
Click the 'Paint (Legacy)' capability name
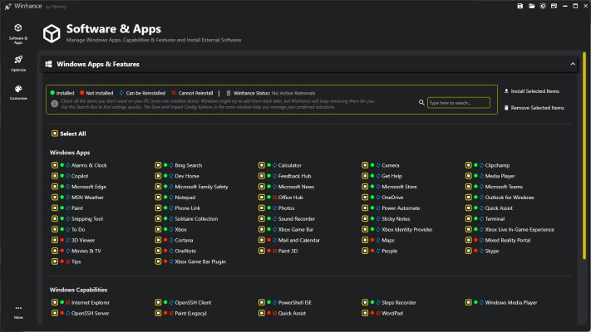pos(190,313)
